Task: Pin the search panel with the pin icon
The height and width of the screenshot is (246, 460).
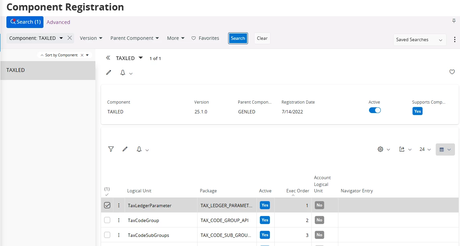Action: click(x=454, y=21)
